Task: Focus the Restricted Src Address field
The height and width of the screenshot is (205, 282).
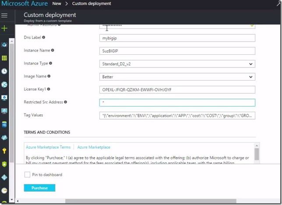Action: click(x=177, y=102)
